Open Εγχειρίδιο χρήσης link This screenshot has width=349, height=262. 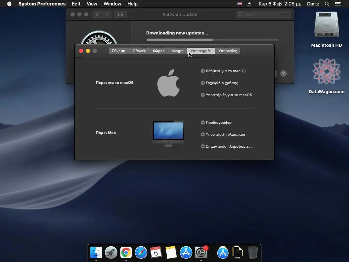coord(219,83)
